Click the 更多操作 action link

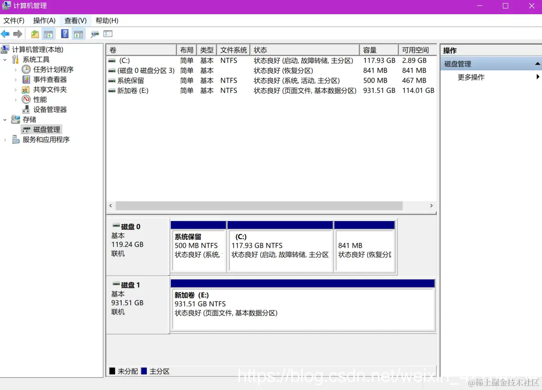point(471,77)
